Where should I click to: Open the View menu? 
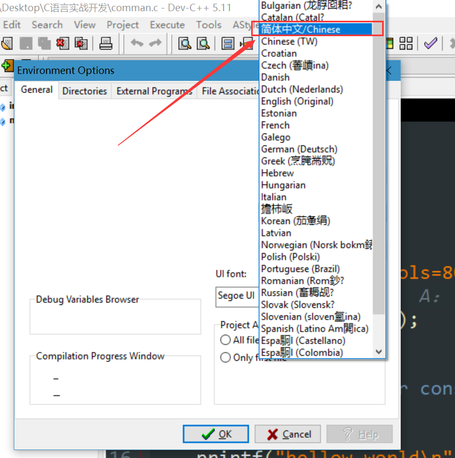[x=85, y=25]
